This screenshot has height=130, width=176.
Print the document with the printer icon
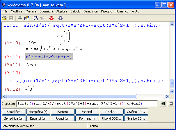[x=20, y=18]
